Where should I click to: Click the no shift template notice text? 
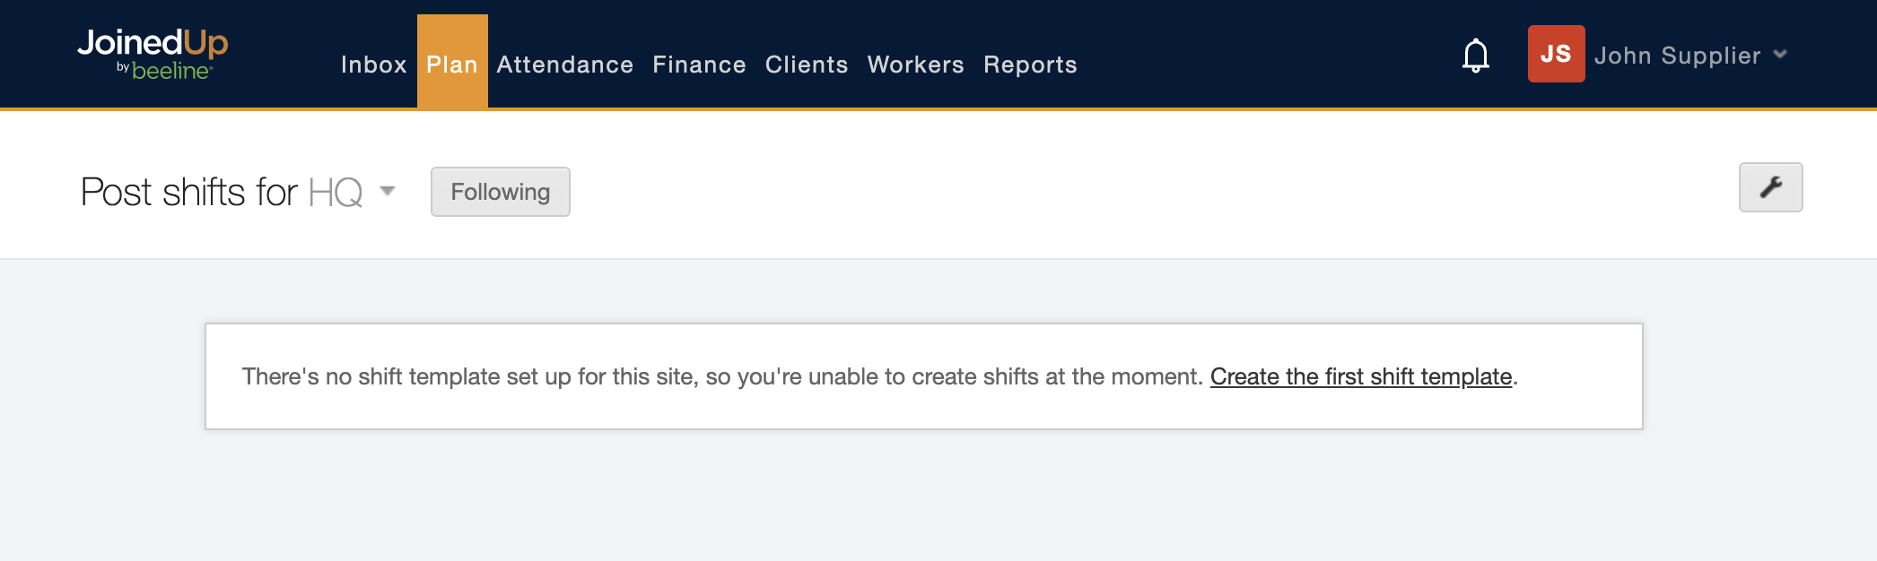(x=718, y=376)
